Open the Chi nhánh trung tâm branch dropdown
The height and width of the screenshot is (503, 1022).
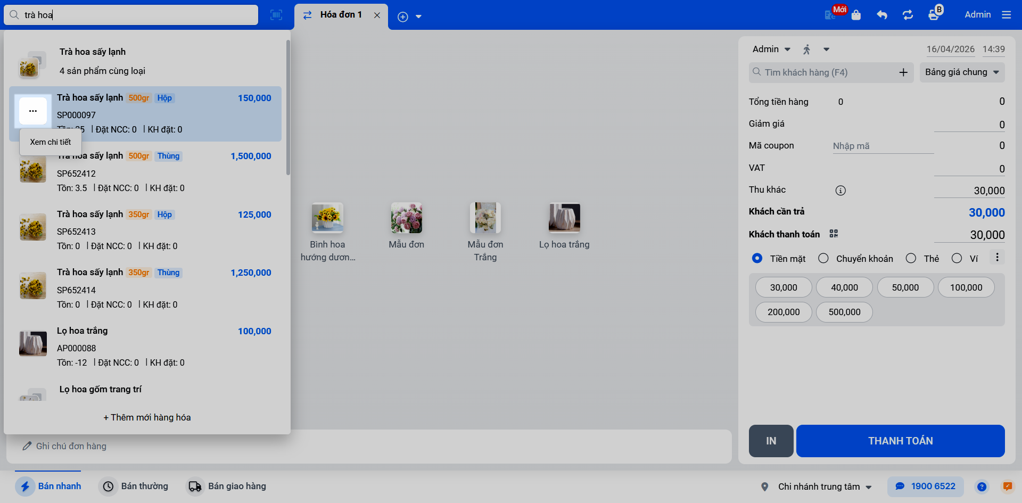pos(825,486)
